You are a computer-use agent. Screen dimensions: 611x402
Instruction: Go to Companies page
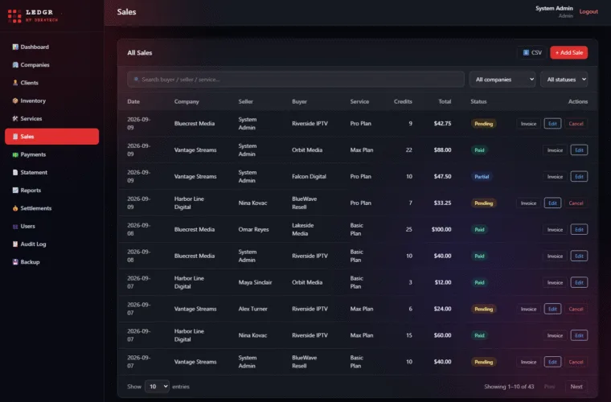tap(51, 64)
